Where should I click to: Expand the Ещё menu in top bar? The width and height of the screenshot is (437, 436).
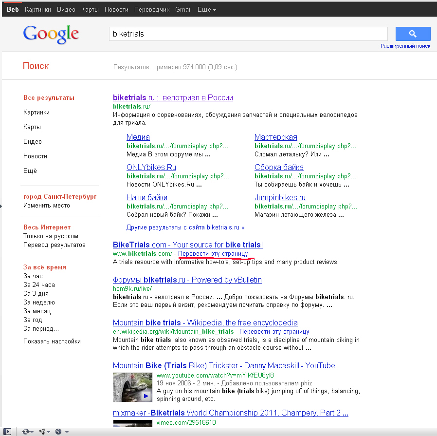point(207,10)
